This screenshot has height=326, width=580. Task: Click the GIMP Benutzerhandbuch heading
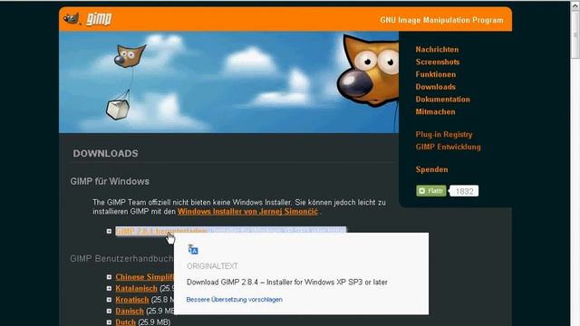click(121, 259)
